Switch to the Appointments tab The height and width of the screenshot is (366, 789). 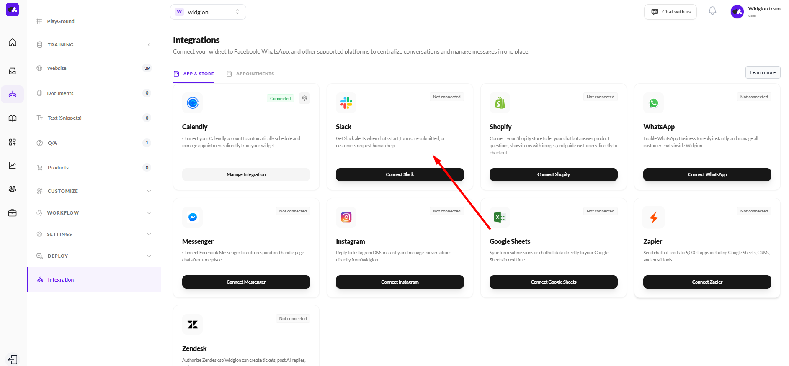[250, 74]
